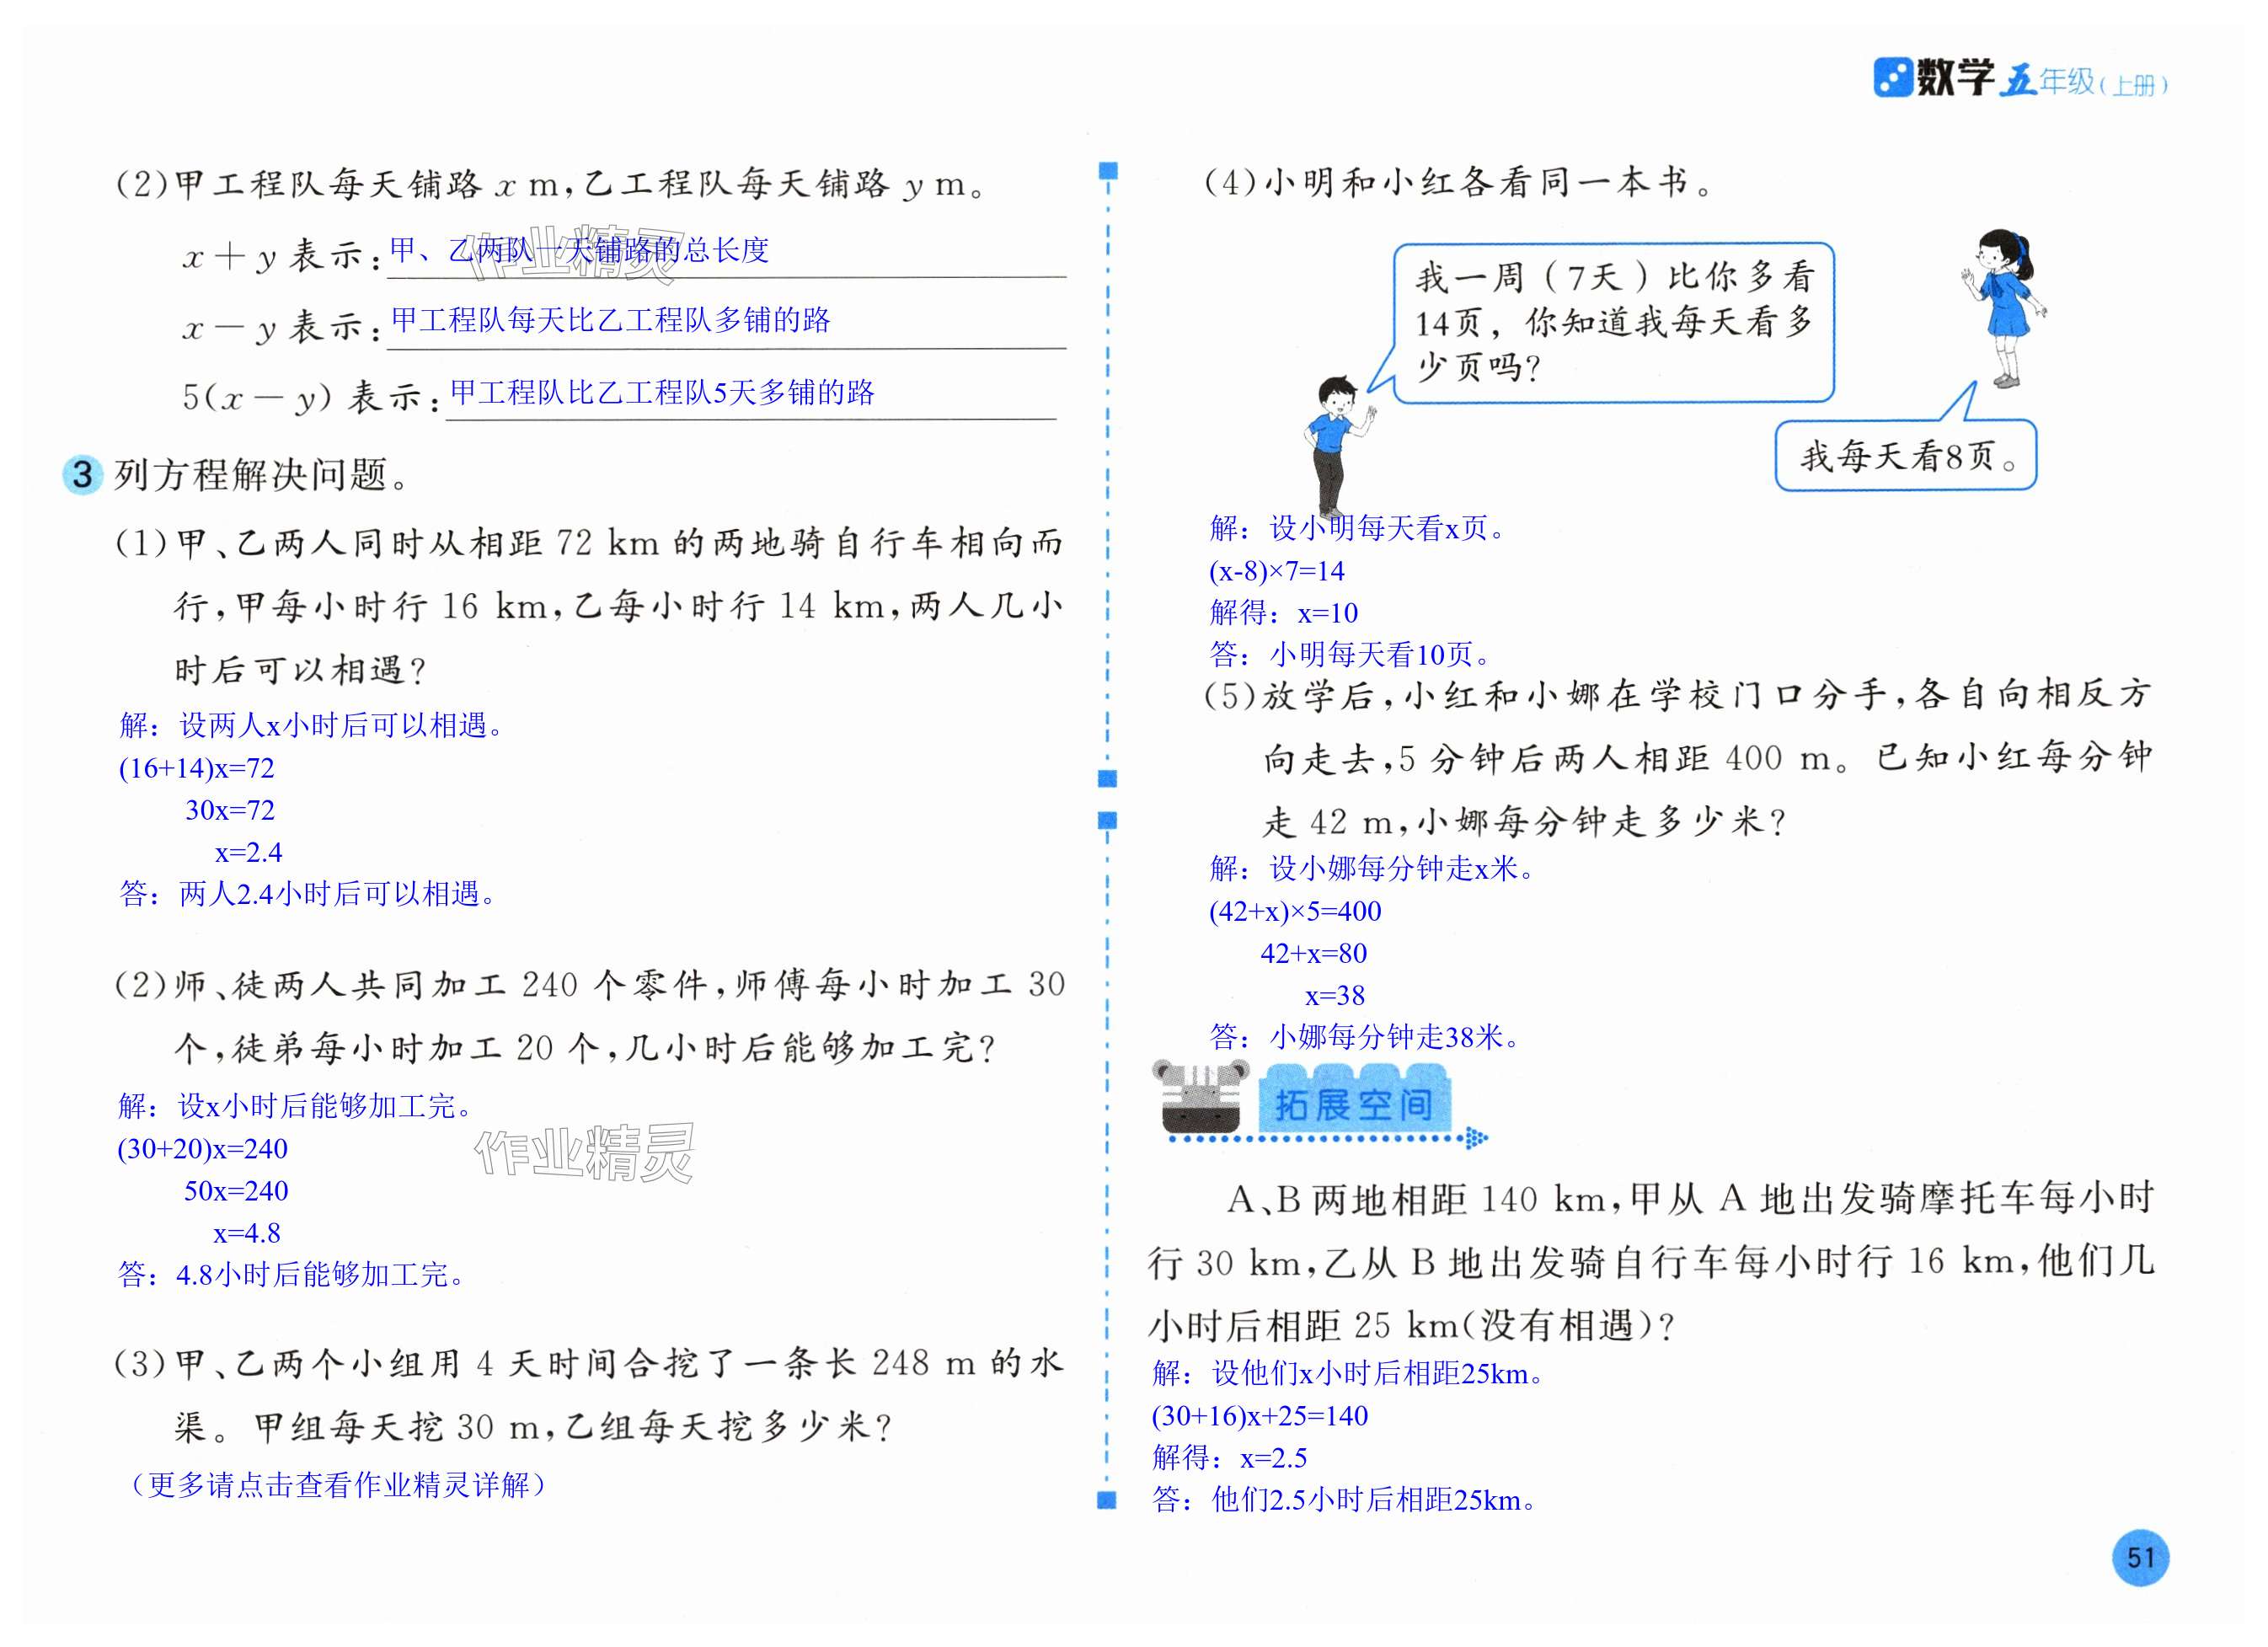Click the heading 列方程解决问题

tap(261, 475)
